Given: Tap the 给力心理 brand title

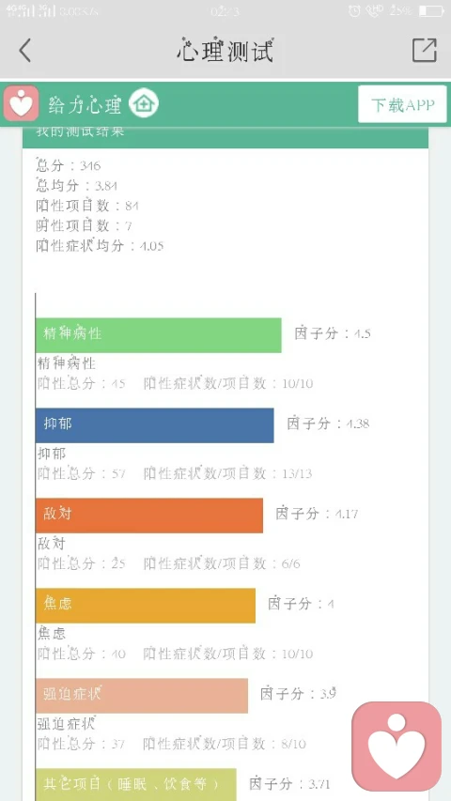Looking at the screenshot, I should click(85, 105).
